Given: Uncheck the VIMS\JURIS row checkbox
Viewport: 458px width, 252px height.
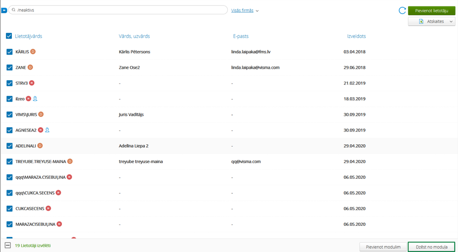Looking at the screenshot, I should [x=9, y=115].
